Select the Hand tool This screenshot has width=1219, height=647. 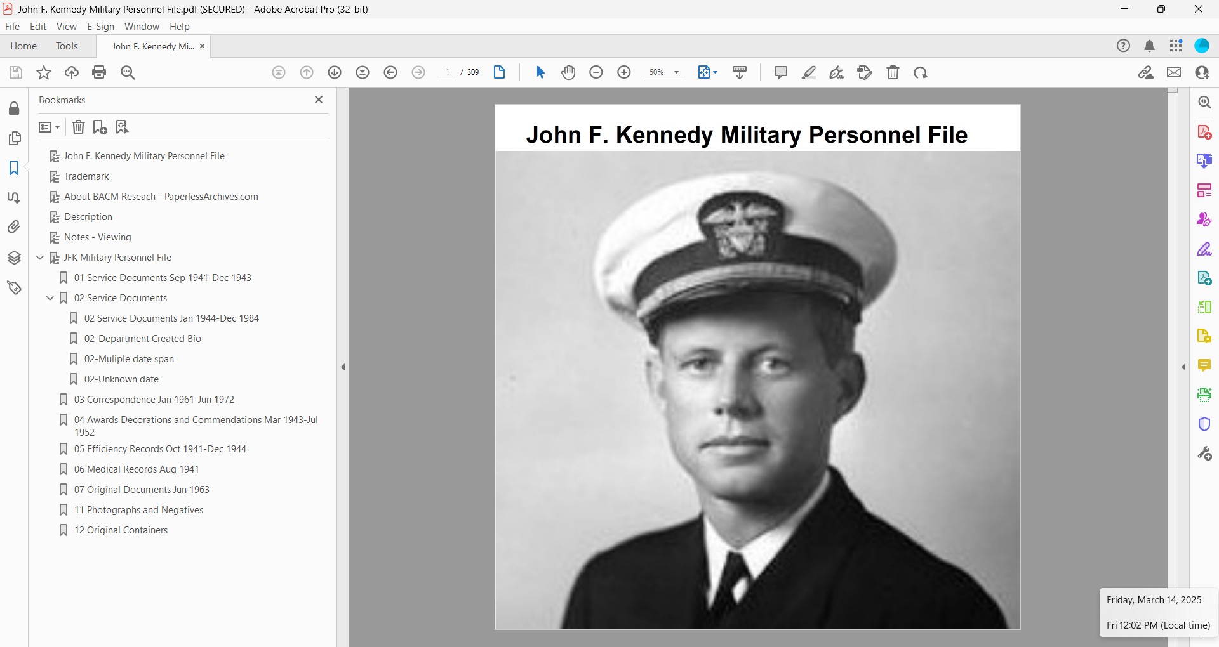pyautogui.click(x=568, y=72)
